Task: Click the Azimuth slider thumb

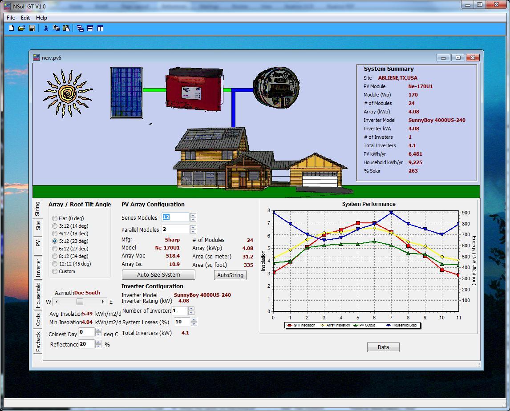Action: tap(80, 302)
